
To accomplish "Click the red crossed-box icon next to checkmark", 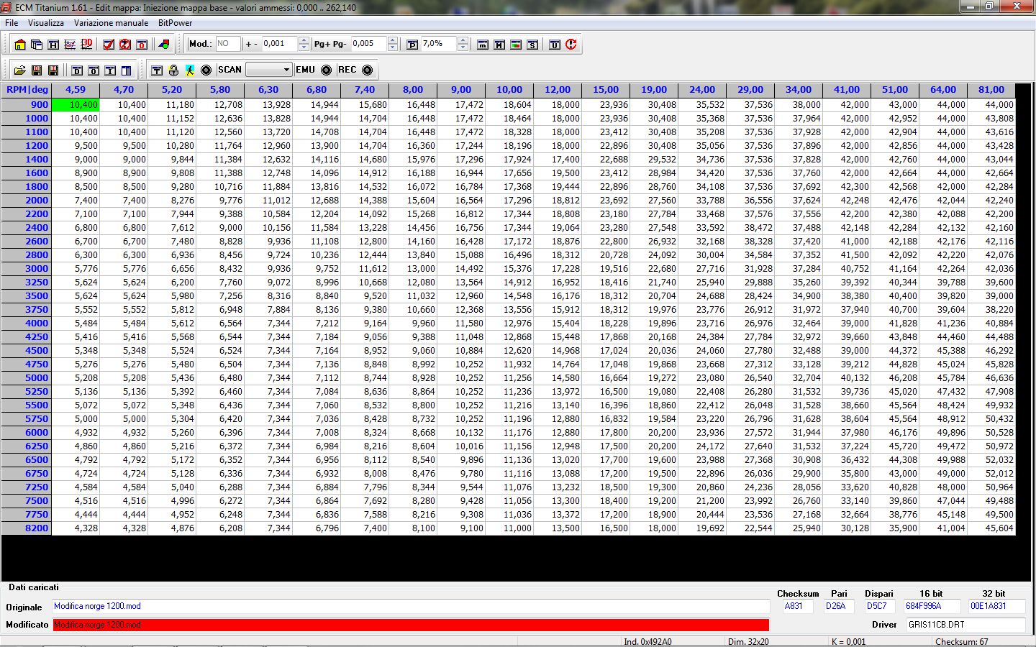I will (x=125, y=45).
